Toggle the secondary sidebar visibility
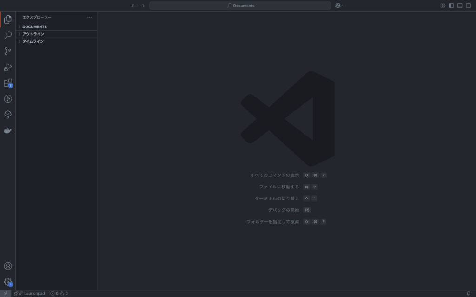Screen dimensions: 476x297 coord(468,6)
